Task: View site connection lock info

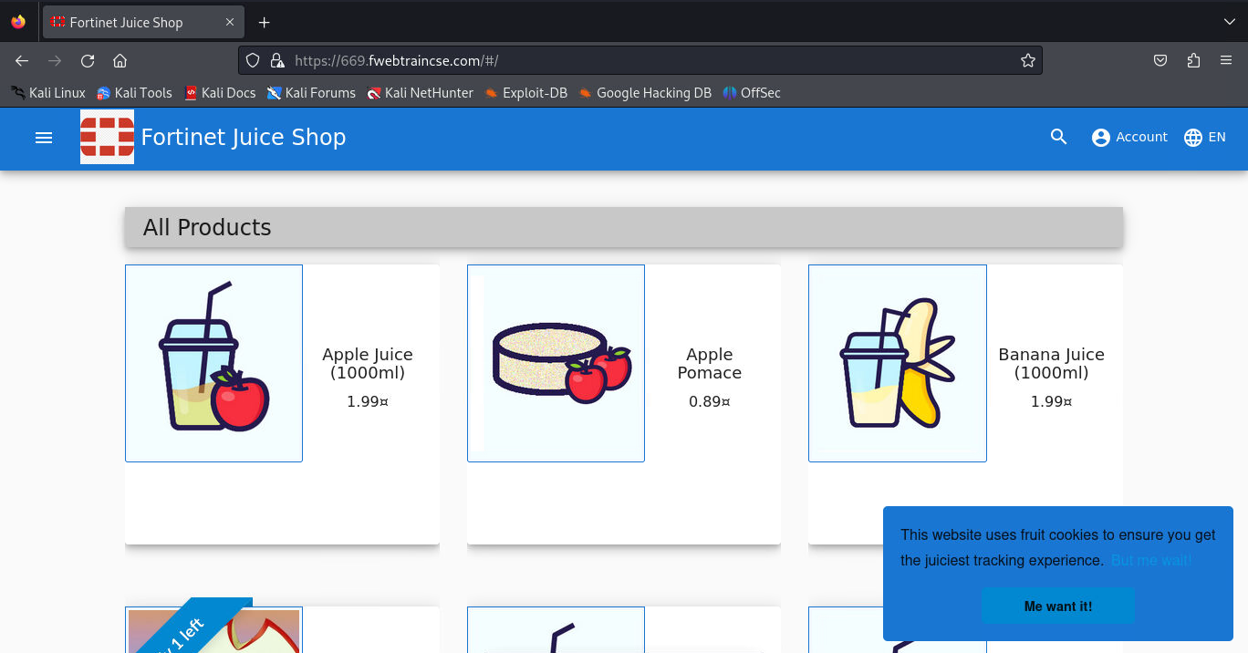Action: click(x=278, y=61)
